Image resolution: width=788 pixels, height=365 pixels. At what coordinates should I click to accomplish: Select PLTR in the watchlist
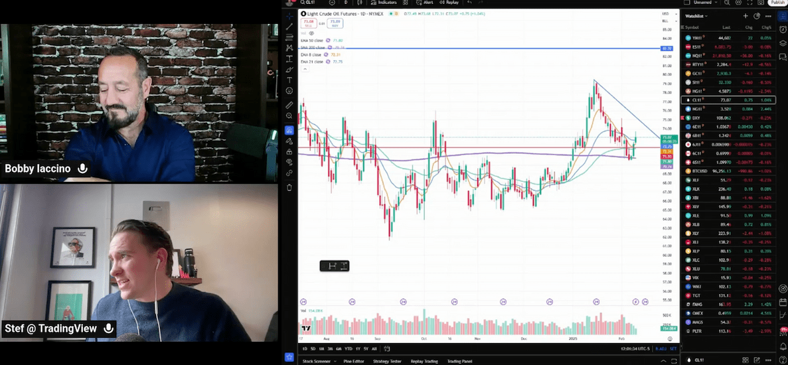728,331
